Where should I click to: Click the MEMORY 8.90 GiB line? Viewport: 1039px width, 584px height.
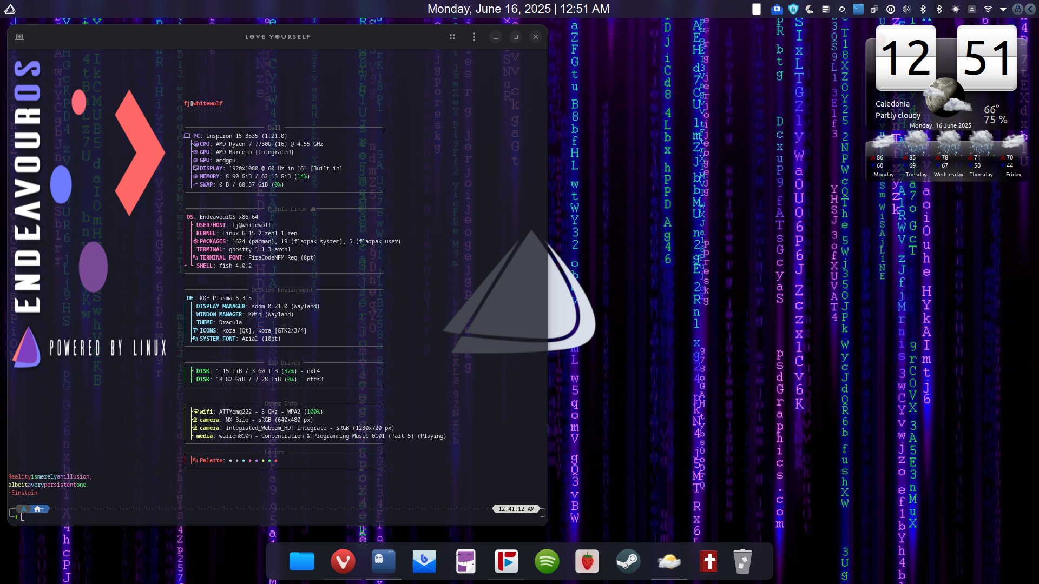[251, 176]
